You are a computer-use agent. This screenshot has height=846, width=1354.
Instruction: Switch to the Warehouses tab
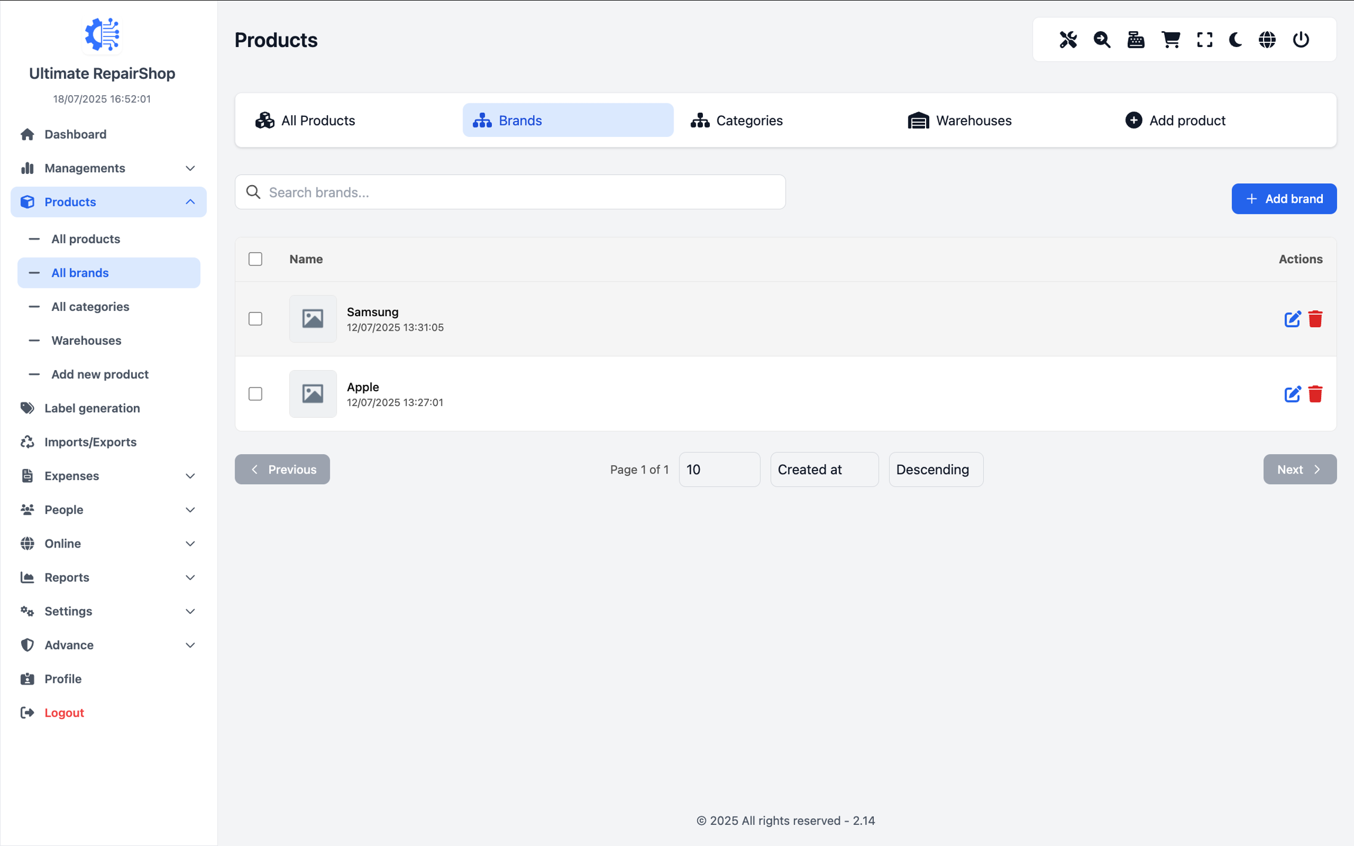[960, 120]
